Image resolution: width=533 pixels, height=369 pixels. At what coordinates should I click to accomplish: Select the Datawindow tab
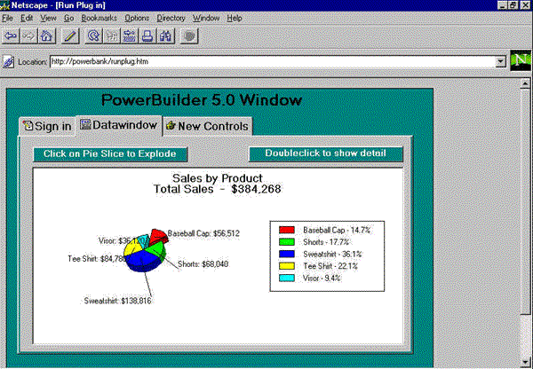119,125
